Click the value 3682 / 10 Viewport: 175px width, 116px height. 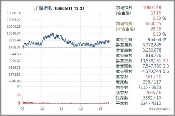152,98
